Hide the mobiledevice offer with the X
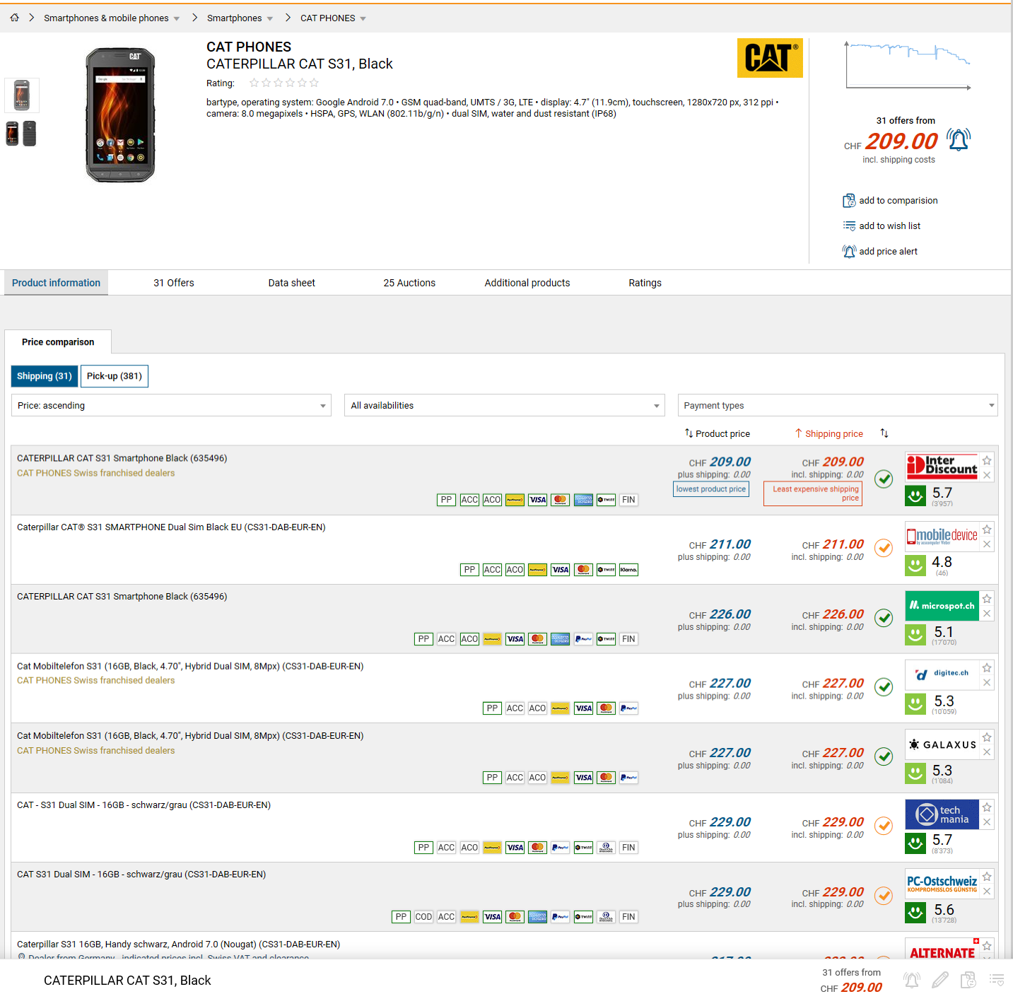Viewport: 1013px width, 994px height. 987,544
